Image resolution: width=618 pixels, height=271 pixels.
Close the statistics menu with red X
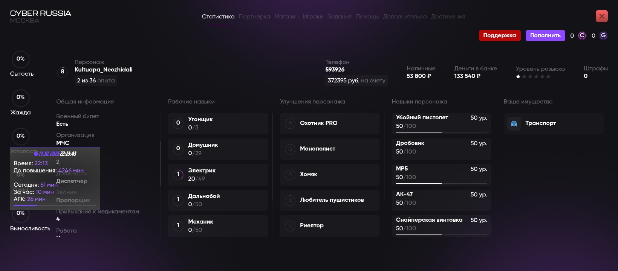point(601,16)
